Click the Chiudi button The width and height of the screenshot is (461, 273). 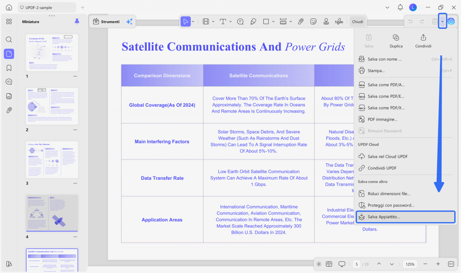(x=357, y=22)
